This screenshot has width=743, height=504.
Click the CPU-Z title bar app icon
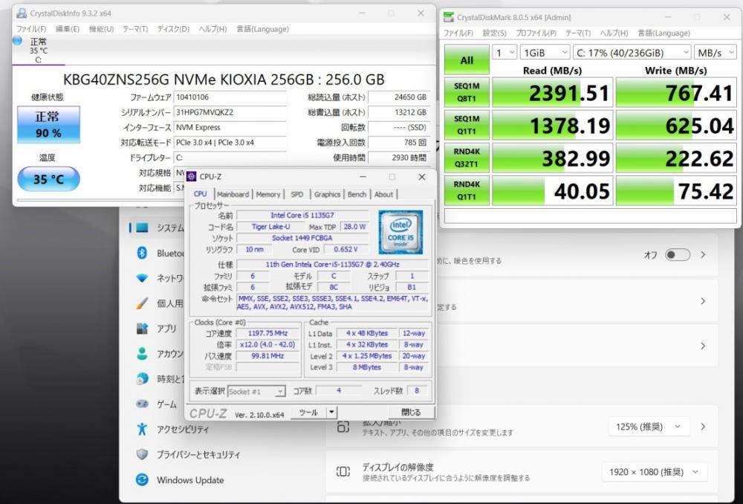192,176
